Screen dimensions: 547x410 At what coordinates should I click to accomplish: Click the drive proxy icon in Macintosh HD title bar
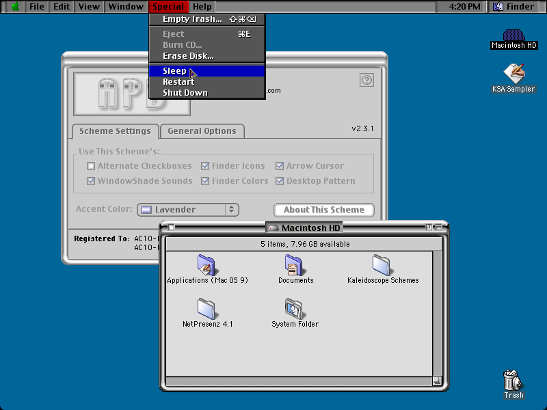pos(273,228)
